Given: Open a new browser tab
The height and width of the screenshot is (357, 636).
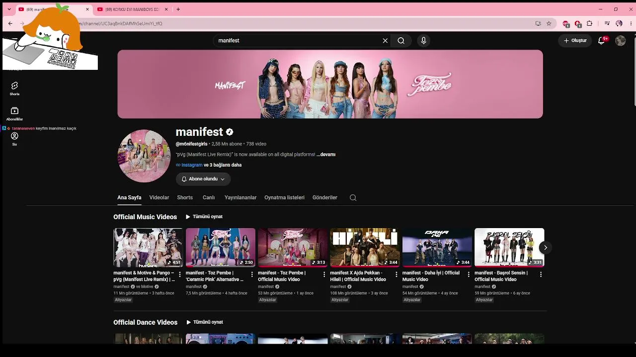Looking at the screenshot, I should point(178,9).
